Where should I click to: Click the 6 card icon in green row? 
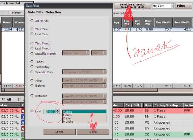[23, 135]
